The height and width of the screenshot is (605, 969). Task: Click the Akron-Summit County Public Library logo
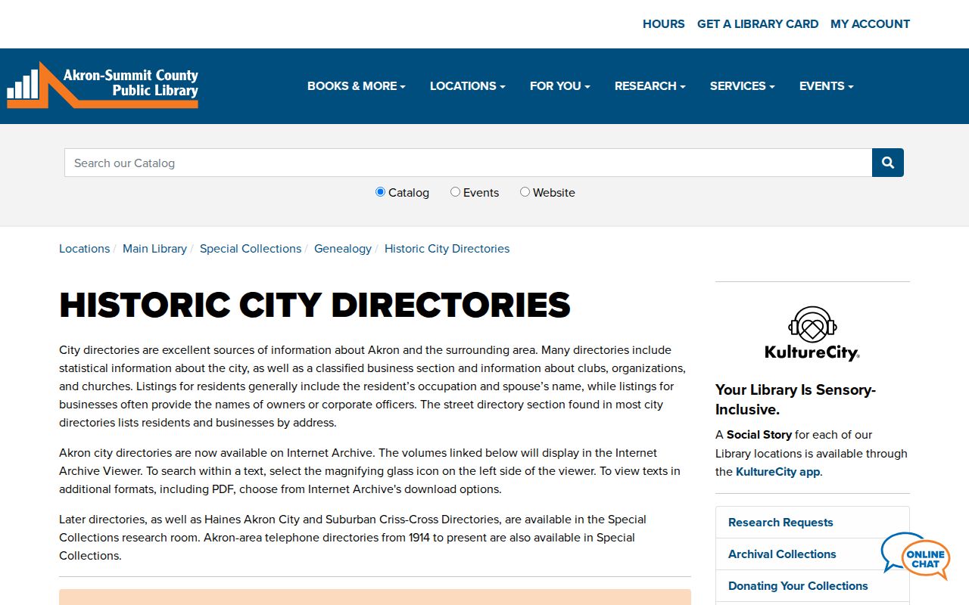pos(103,85)
